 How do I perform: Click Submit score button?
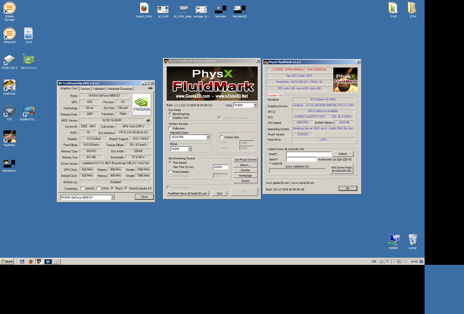[343, 154]
